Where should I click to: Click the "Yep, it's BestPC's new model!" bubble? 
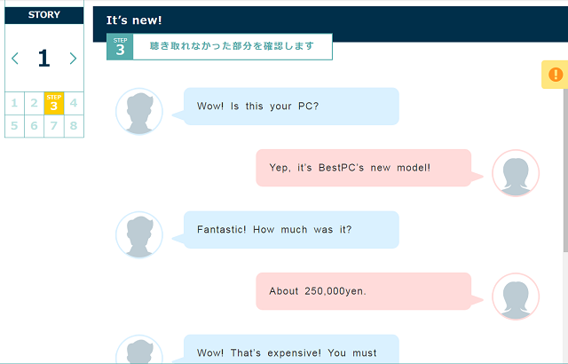tap(364, 168)
